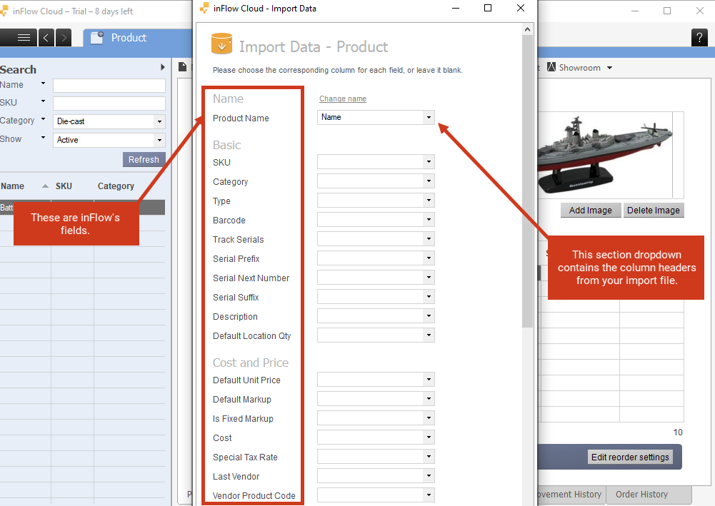The height and width of the screenshot is (506, 715).
Task: Click the Name search input field
Action: click(109, 86)
